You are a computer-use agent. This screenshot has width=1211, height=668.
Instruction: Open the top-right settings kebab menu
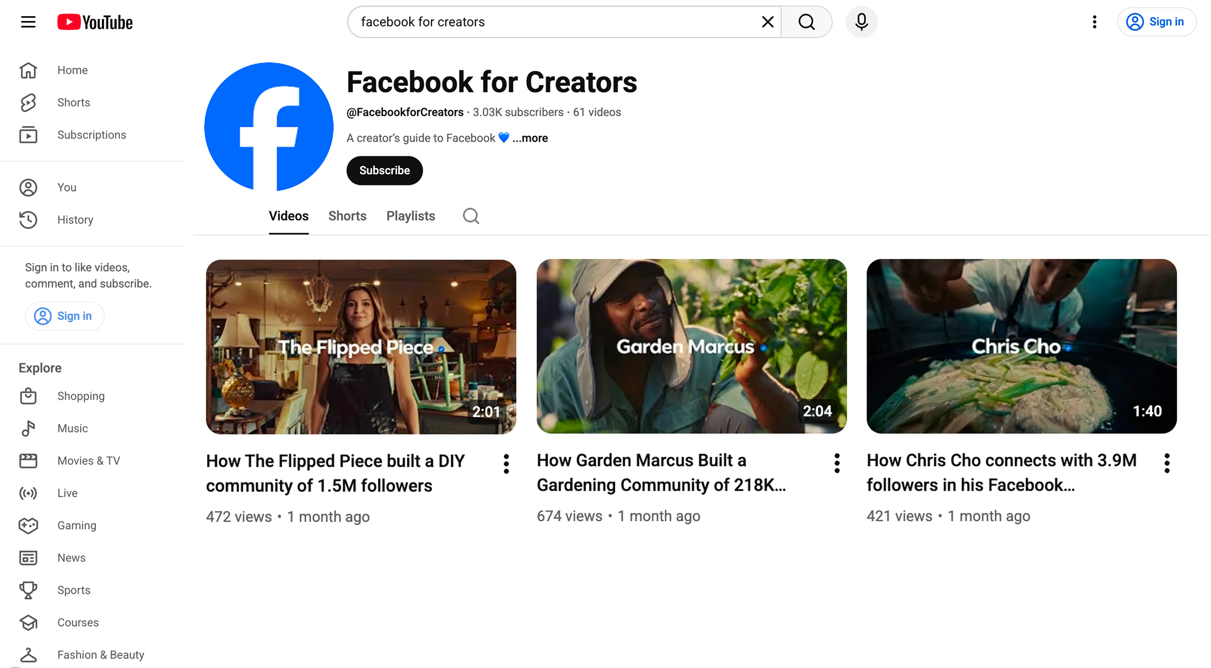click(1094, 22)
